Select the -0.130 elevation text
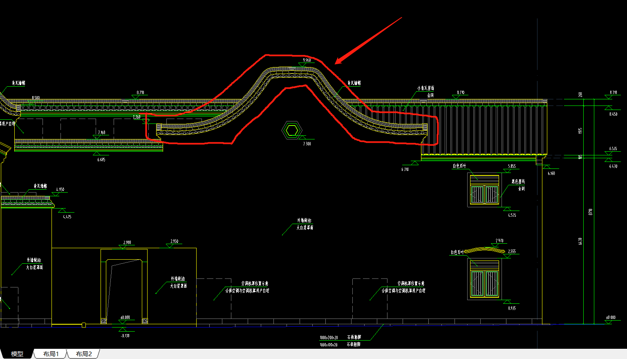This screenshot has height=359, width=627. (x=125, y=336)
